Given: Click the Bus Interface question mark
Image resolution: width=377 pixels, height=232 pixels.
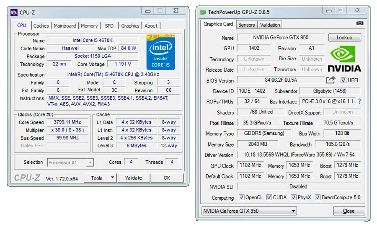Looking at the screenshot, I should click(359, 101).
